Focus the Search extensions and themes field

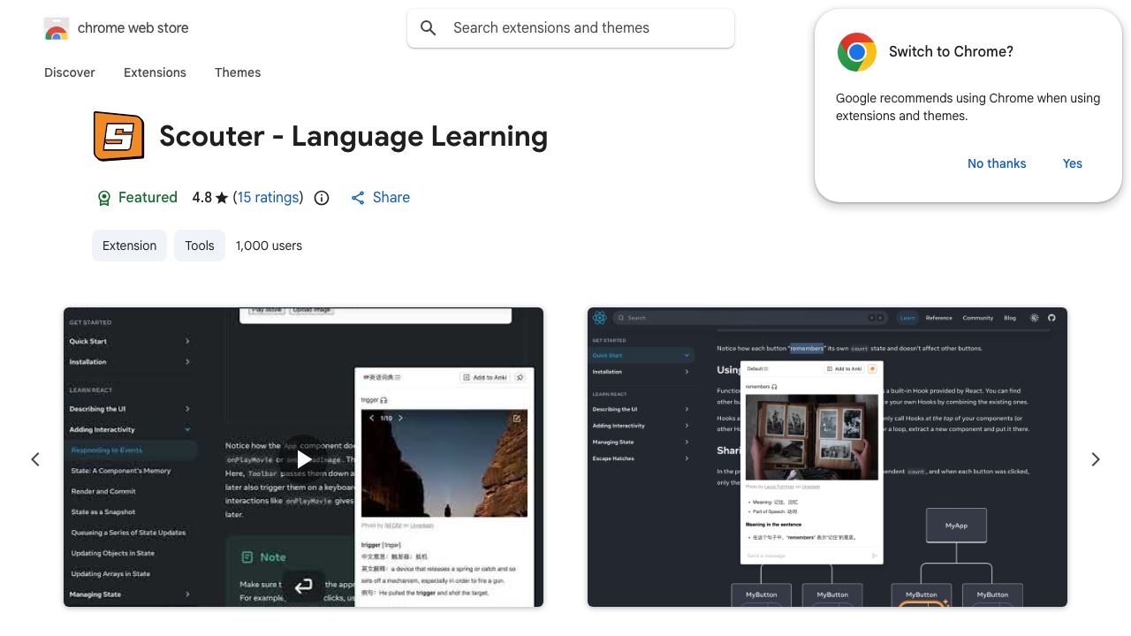[x=571, y=28]
